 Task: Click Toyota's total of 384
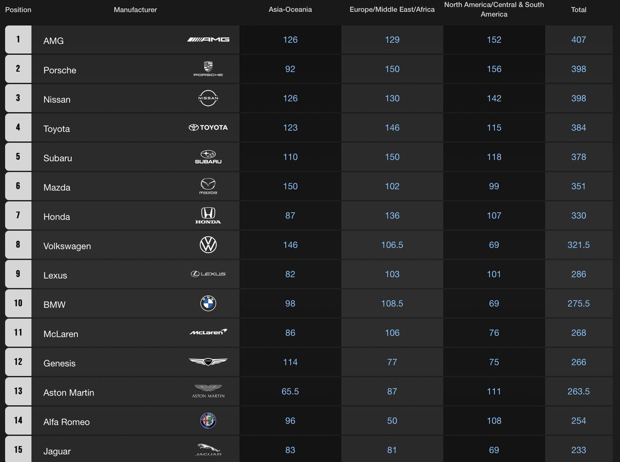point(579,127)
